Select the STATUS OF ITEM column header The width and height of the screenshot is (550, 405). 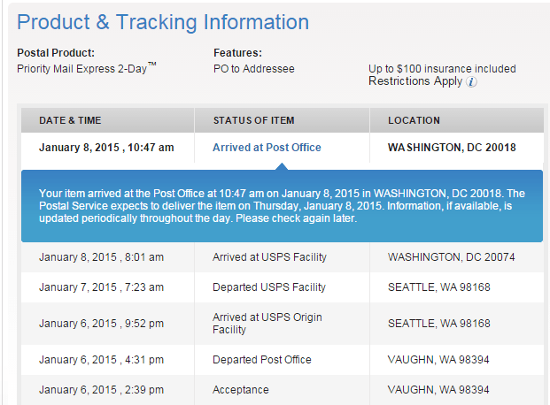(x=253, y=120)
